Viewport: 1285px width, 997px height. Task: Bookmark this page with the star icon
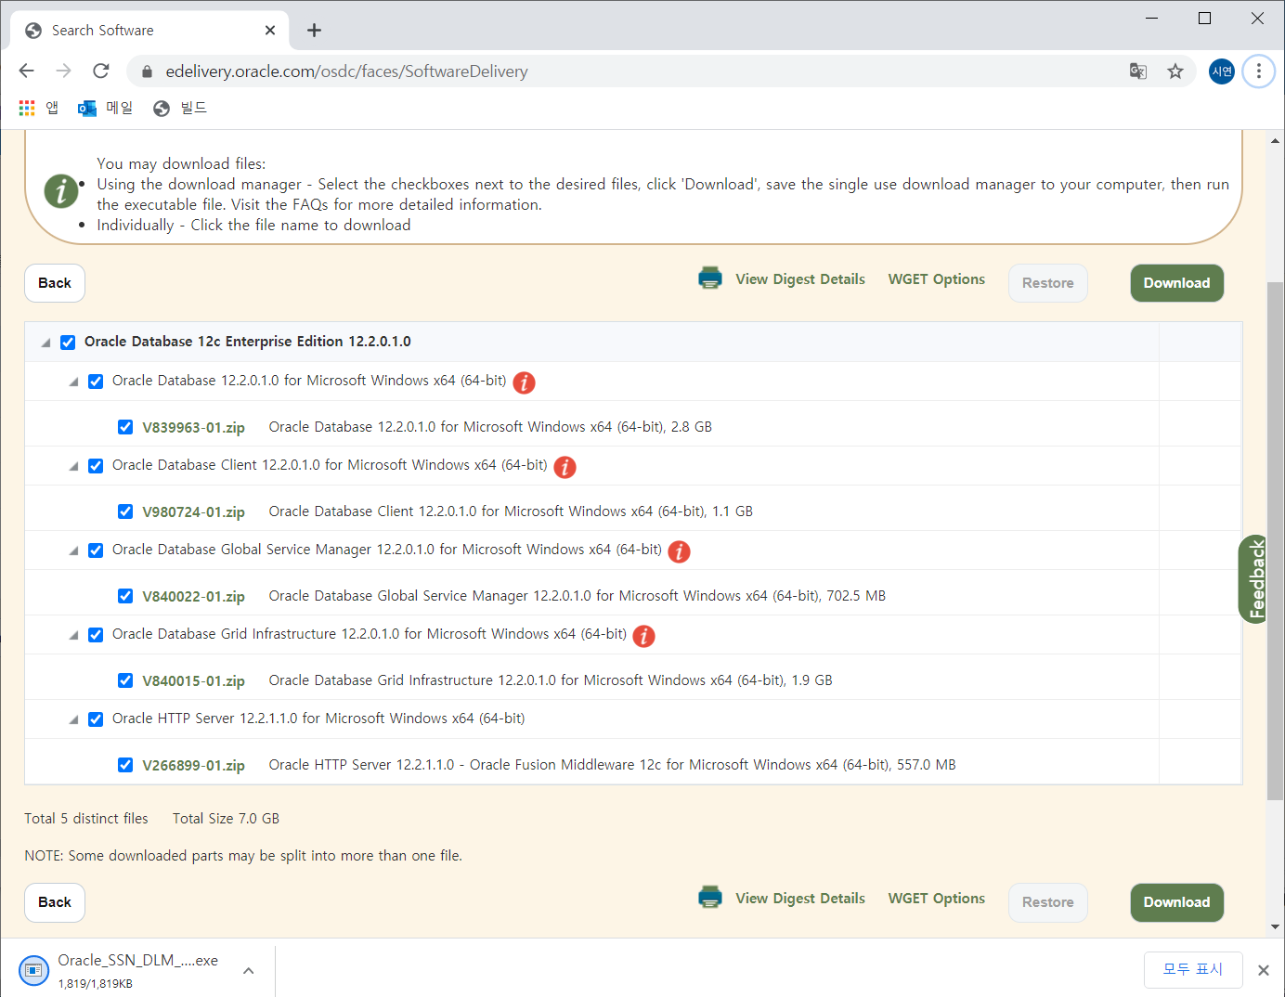1175,71
